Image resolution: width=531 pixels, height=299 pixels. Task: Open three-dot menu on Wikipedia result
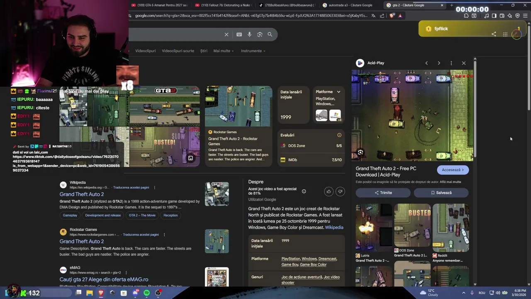click(155, 188)
